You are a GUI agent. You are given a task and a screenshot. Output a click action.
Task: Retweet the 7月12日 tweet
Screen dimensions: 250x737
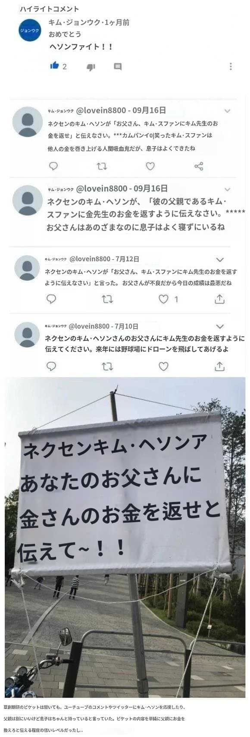pyautogui.click(x=107, y=299)
